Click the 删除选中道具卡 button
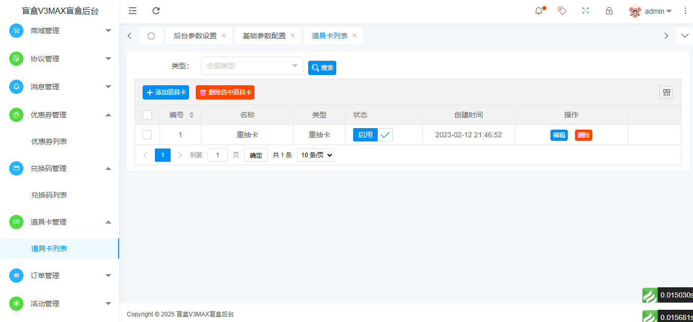Viewport: 693px width, 322px height. (x=225, y=92)
